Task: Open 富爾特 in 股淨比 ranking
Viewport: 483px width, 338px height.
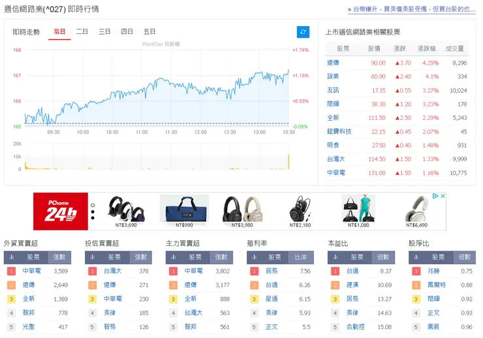Action: [x=437, y=284]
